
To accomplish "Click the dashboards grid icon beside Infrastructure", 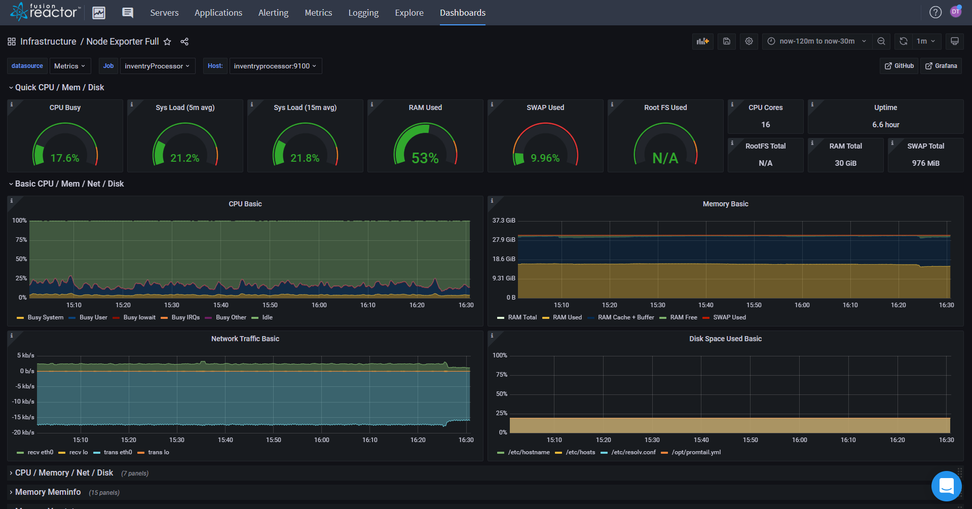I will point(12,42).
